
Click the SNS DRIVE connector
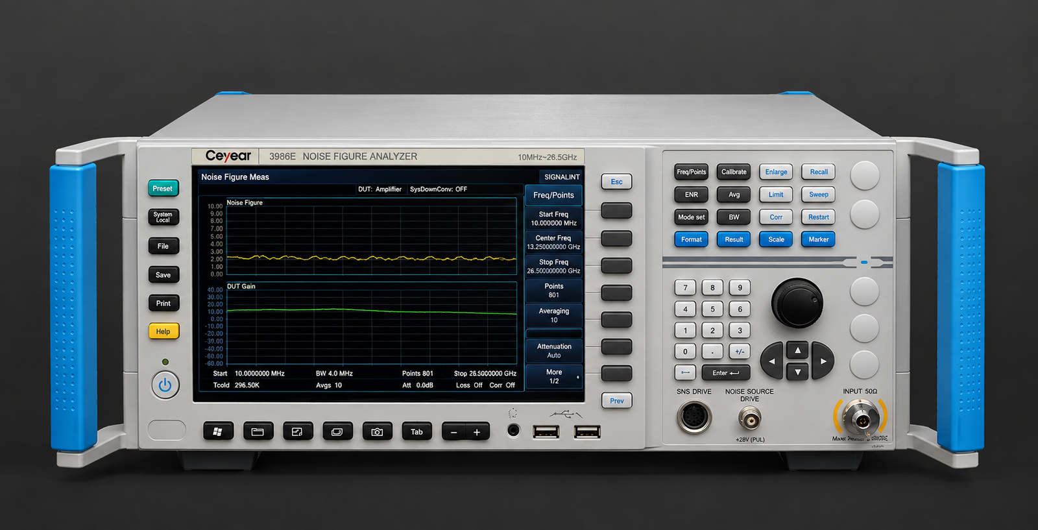point(694,416)
